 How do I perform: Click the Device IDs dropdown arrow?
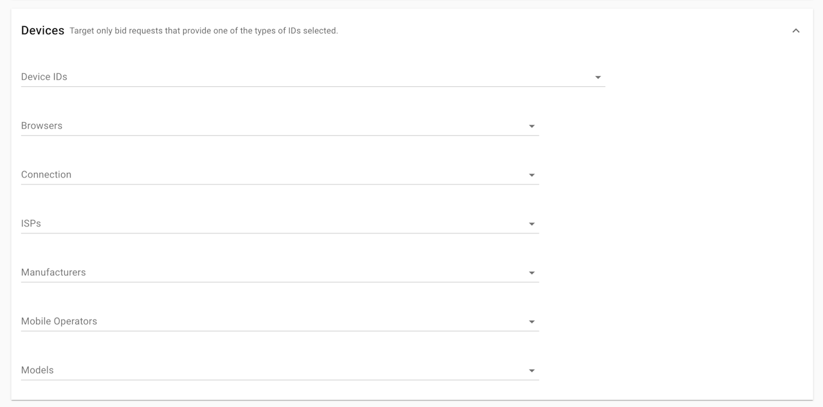pyautogui.click(x=598, y=77)
